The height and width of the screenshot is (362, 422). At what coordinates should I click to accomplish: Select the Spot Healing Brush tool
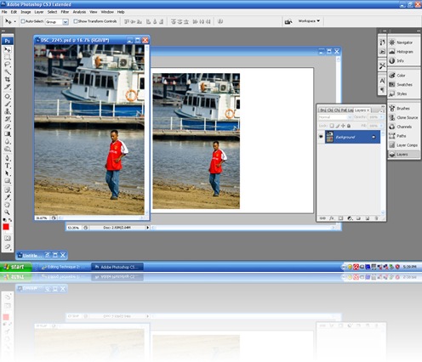coord(8,96)
